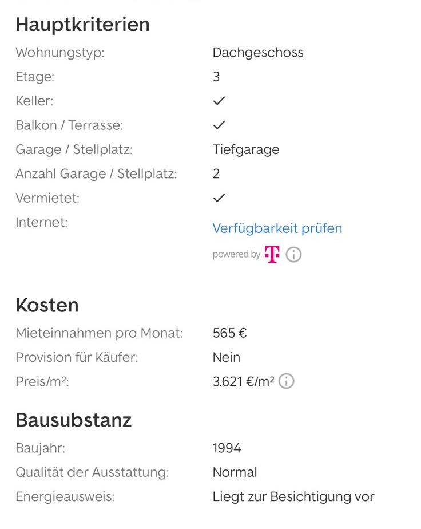421x529 pixels.
Task: Click the powered by text
Action: click(x=236, y=255)
